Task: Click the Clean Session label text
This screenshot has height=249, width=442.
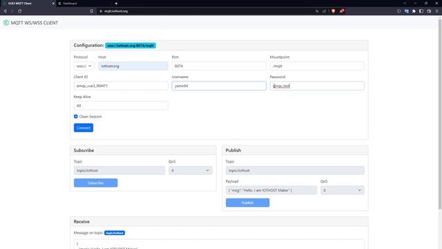Action: tap(90, 116)
